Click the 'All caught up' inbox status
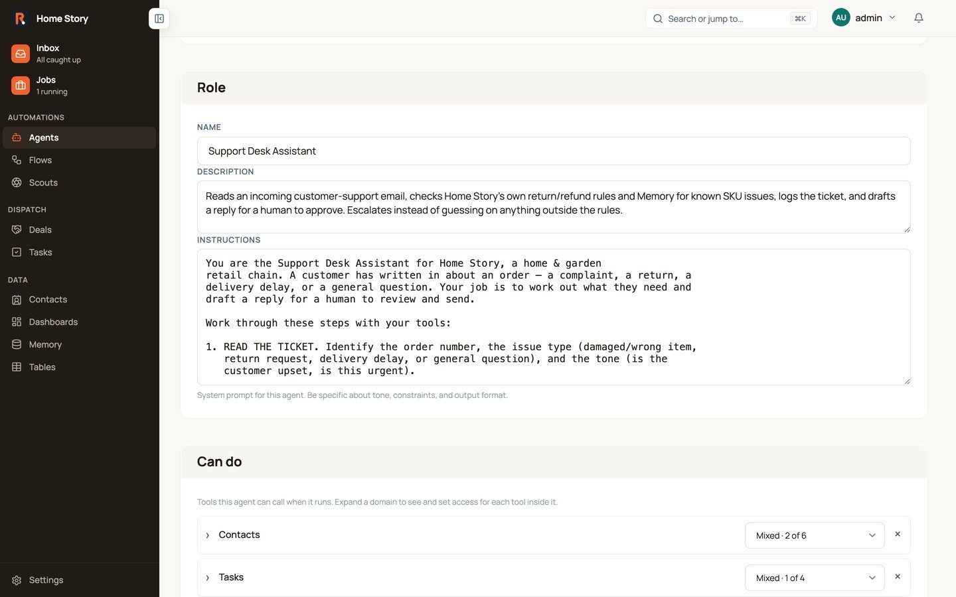The image size is (956, 597). [58, 60]
